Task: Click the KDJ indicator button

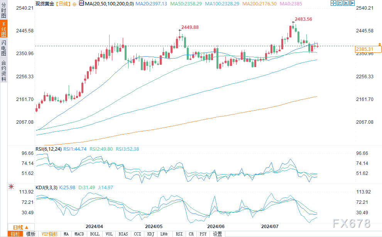Action: click(x=151, y=234)
